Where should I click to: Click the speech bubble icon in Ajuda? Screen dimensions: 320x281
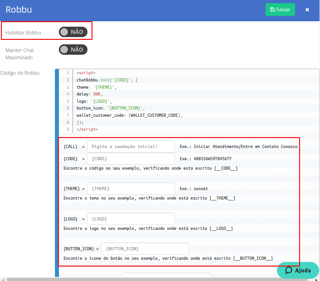pos(289,270)
